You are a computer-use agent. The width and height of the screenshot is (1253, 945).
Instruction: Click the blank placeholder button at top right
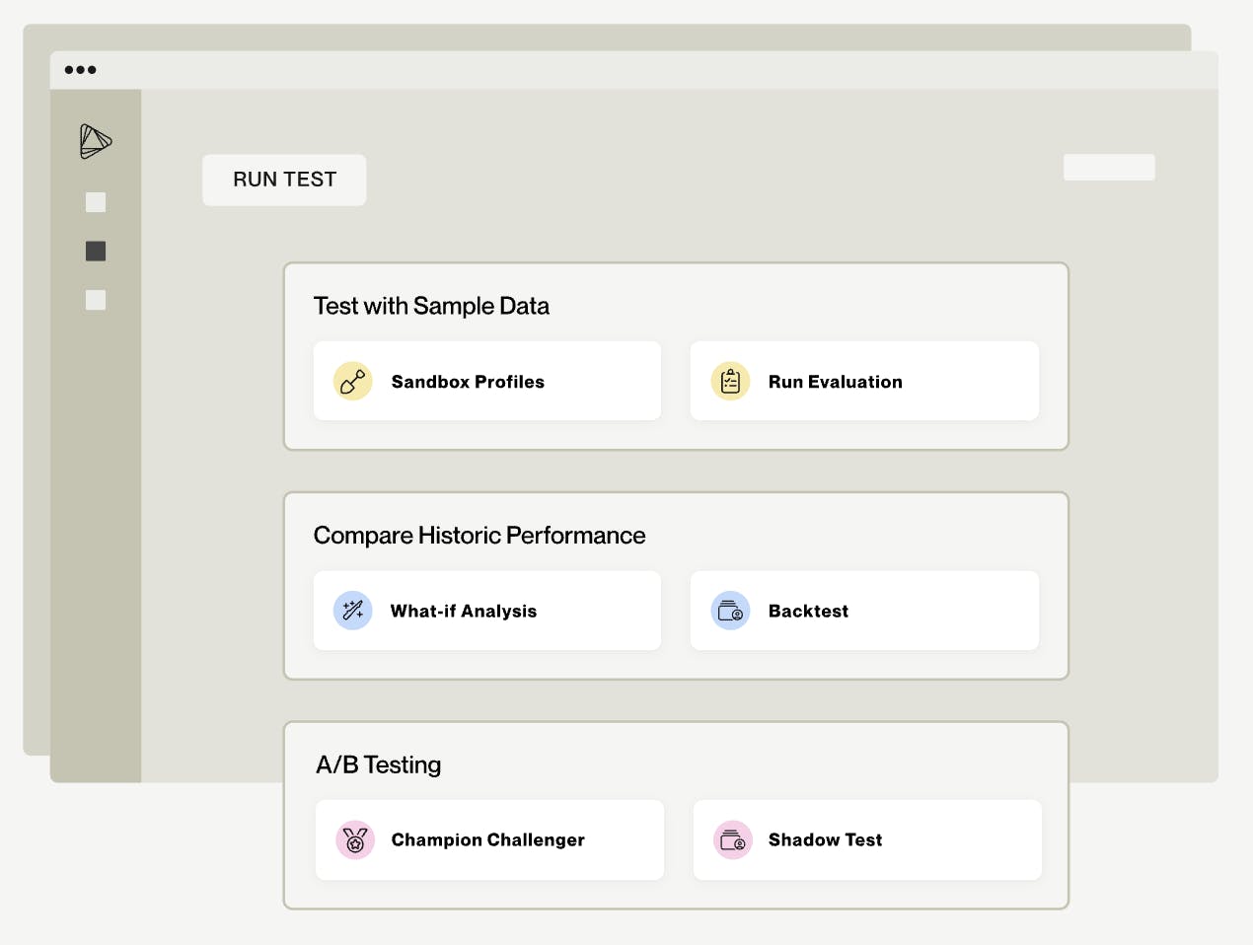point(1109,168)
